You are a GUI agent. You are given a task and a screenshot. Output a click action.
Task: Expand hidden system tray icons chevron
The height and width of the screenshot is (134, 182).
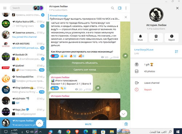click(40, 132)
